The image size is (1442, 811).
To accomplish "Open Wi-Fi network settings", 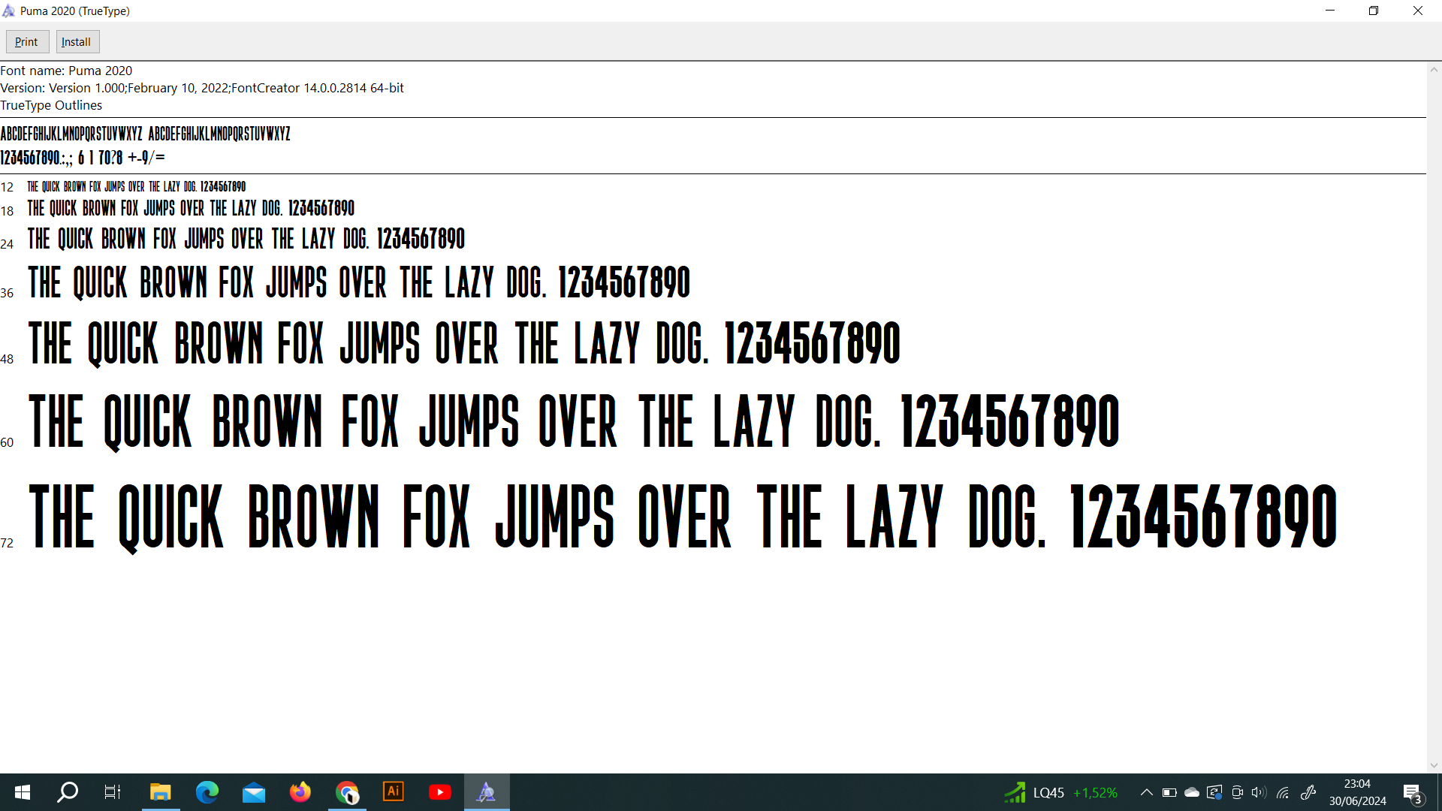I will click(x=1283, y=792).
